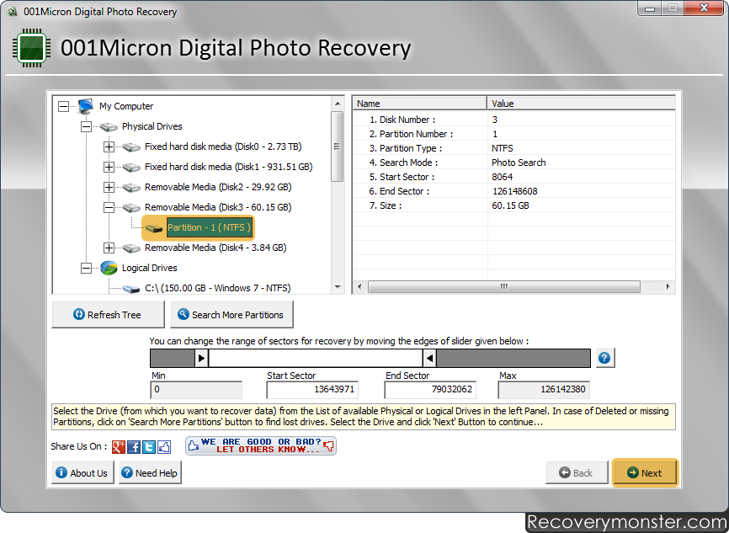Click the Disk3 removable media icon
This screenshot has width=729, height=533.
coord(131,207)
